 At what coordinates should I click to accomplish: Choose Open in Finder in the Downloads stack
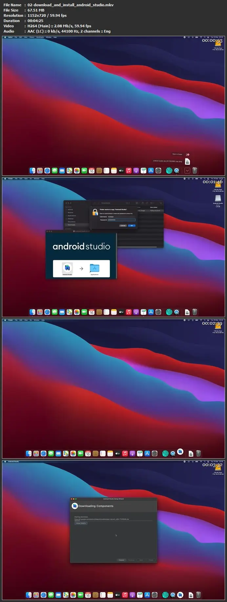(188, 154)
